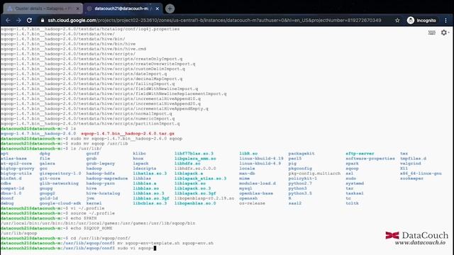The width and height of the screenshot is (454, 255).
Task: Bookmark this page with the star icon
Action: tap(397, 21)
